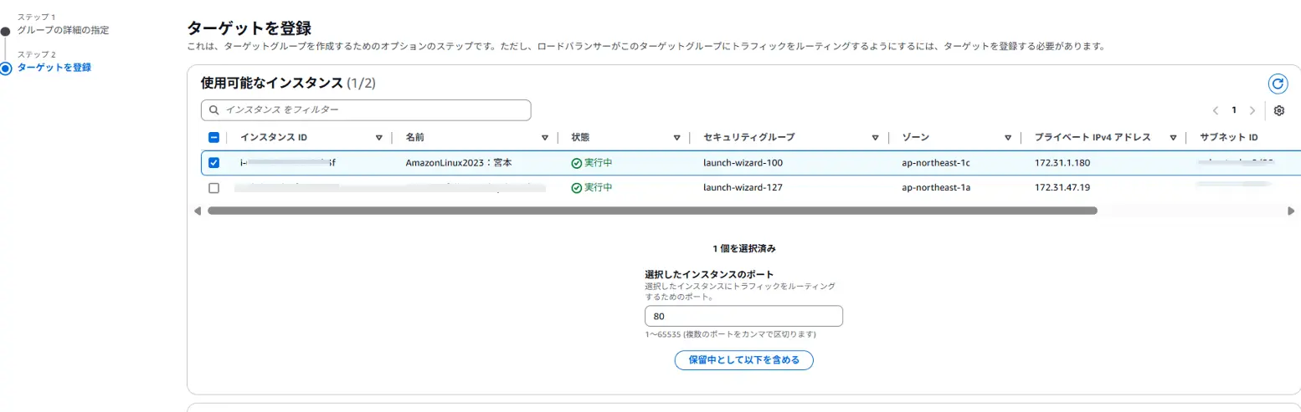The width and height of the screenshot is (1301, 412).
Task: Toggle the select-all instances header checkbox
Action: point(213,137)
